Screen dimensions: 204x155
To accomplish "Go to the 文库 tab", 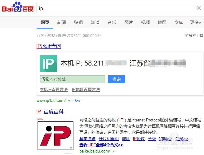I will pos(179,22).
